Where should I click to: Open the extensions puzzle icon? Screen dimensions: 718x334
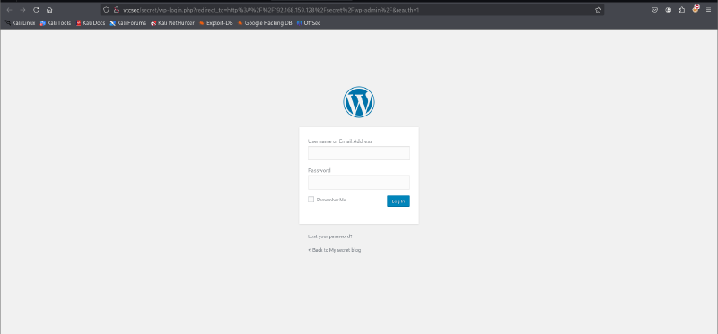click(682, 10)
